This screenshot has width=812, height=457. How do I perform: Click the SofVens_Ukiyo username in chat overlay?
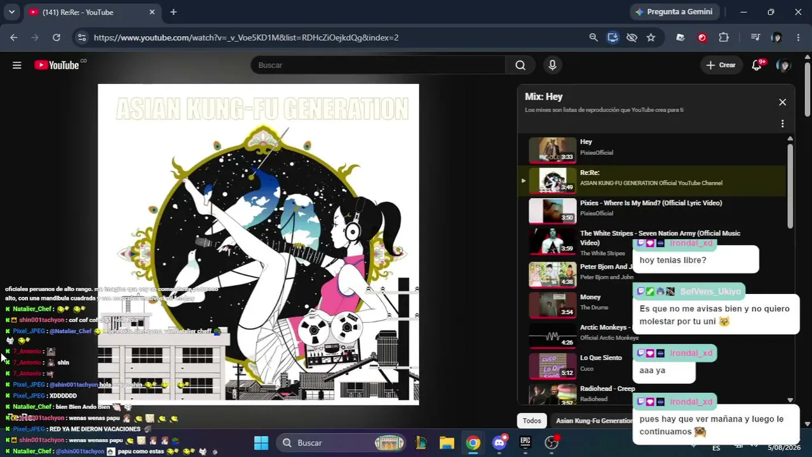pyautogui.click(x=710, y=291)
